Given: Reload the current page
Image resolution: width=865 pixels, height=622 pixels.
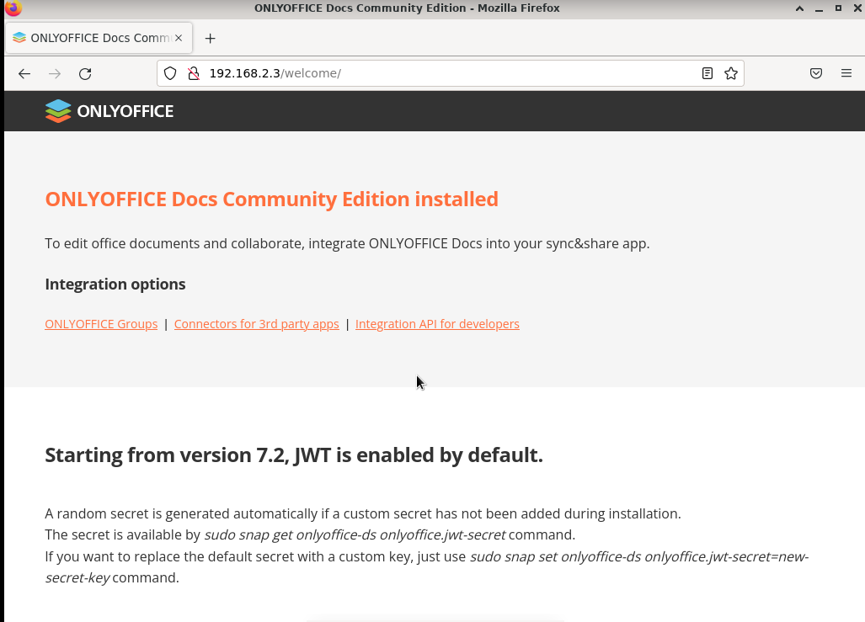Looking at the screenshot, I should (85, 74).
